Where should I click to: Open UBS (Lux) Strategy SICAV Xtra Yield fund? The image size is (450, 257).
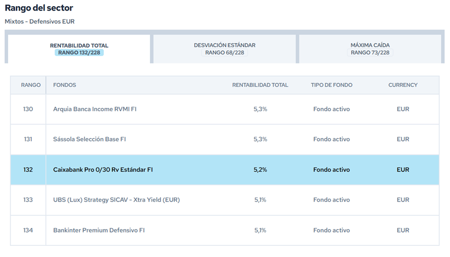click(x=116, y=200)
